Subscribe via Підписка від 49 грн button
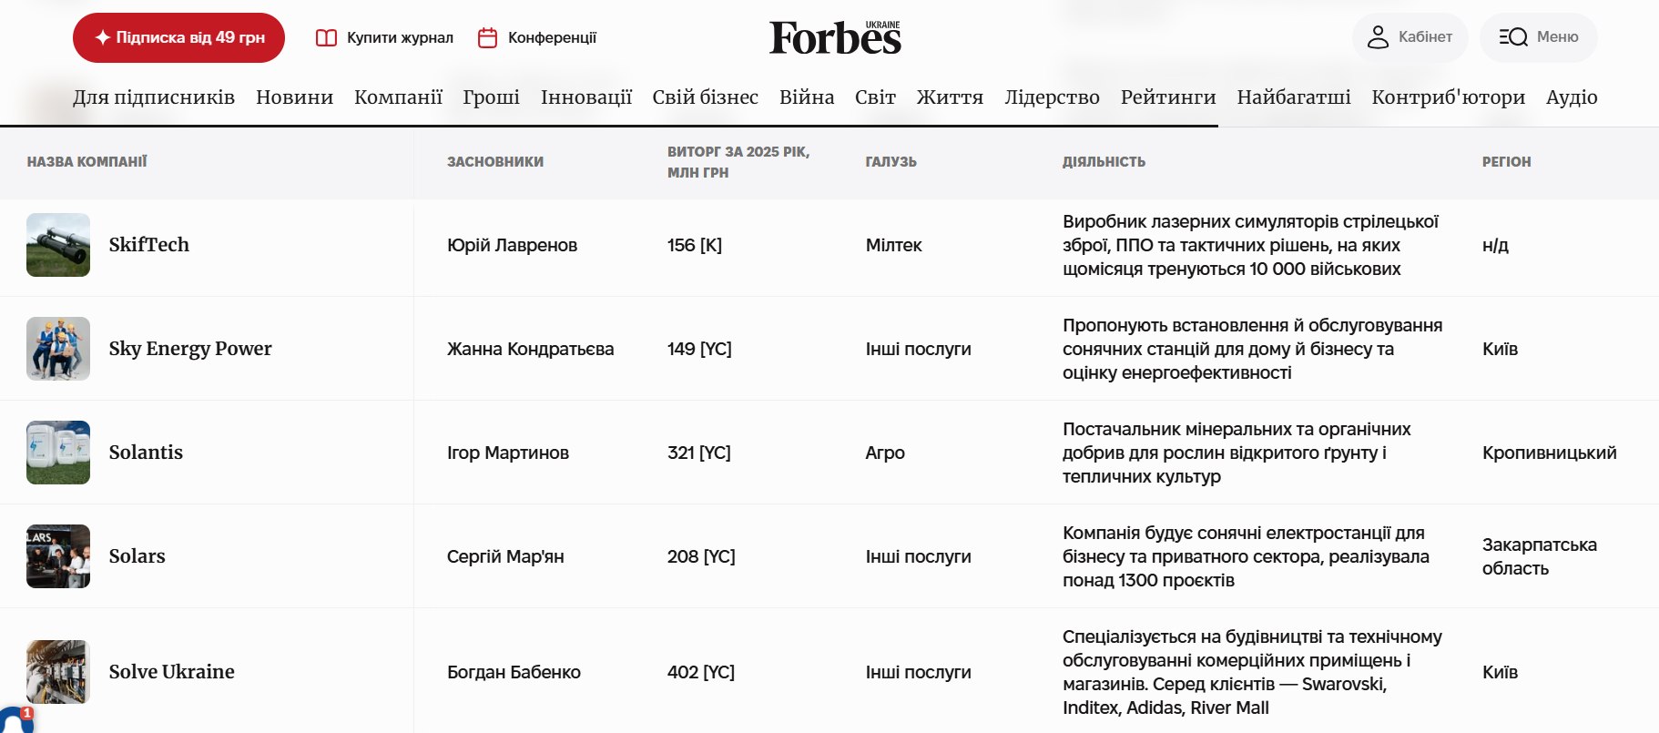The image size is (1659, 733). (x=178, y=37)
